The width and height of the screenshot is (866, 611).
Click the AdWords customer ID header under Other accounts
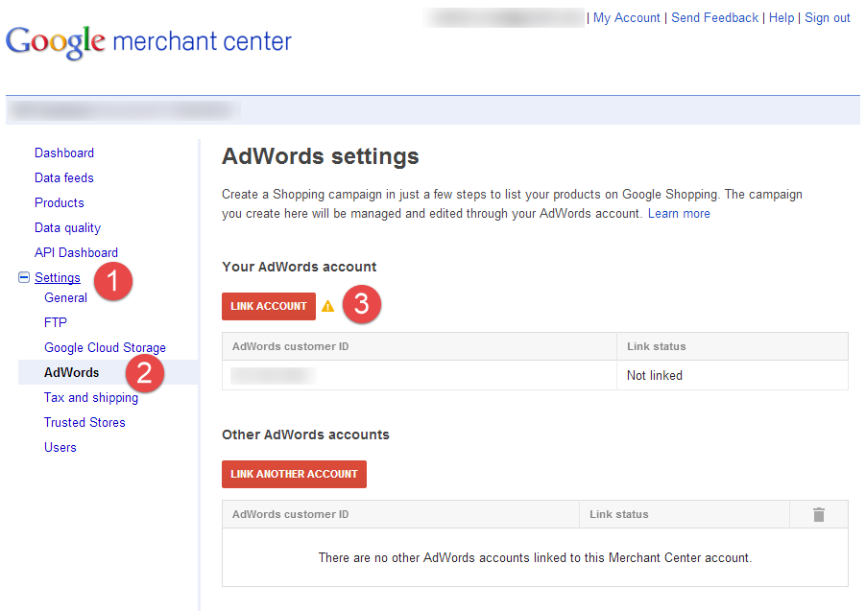tap(401, 514)
